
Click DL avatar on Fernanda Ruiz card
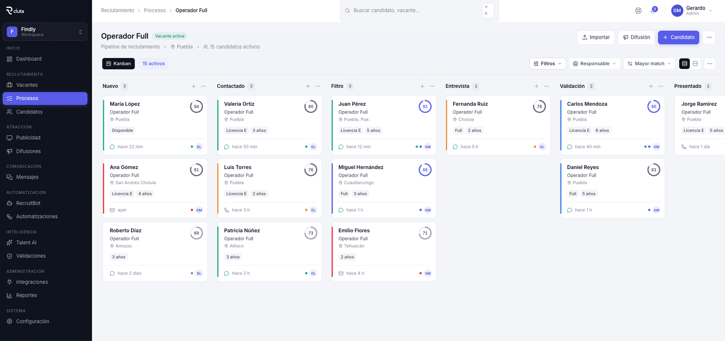pyautogui.click(x=542, y=147)
